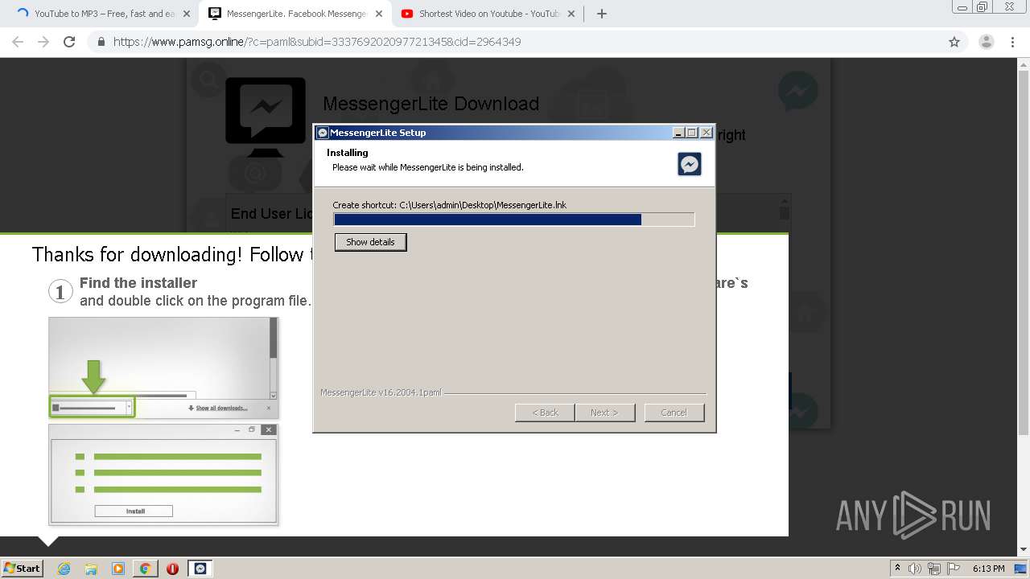
Task: Click the Messenger bubble icon at page top-right
Action: tap(798, 92)
